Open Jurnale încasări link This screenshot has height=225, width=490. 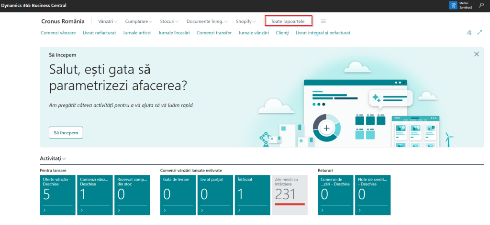[x=174, y=33]
